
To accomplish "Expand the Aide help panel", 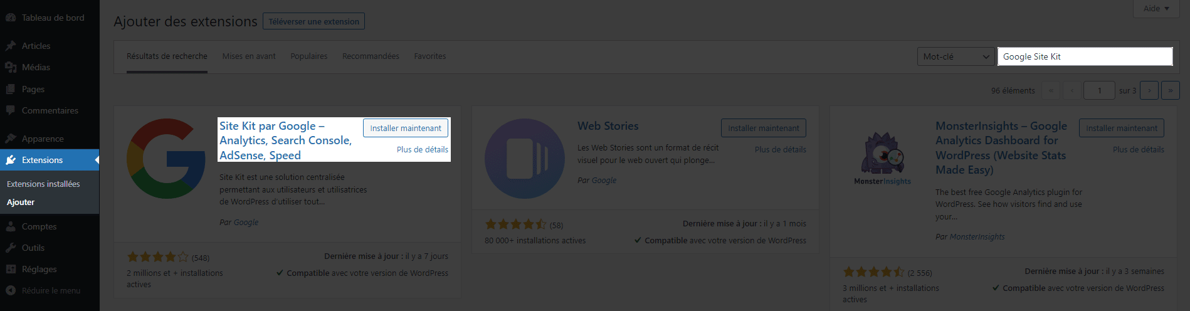I will 1156,8.
